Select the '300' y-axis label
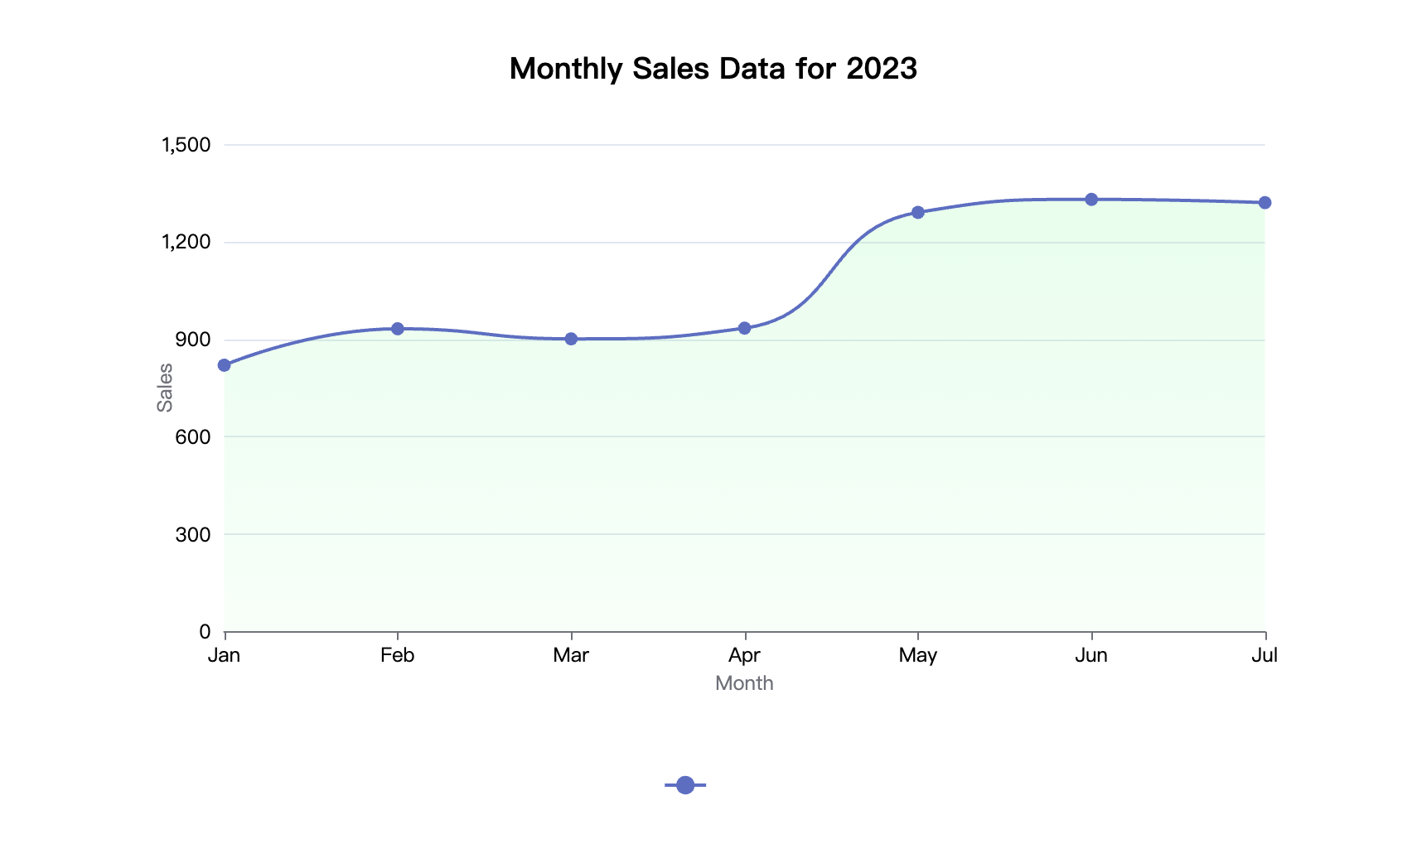 [x=194, y=534]
